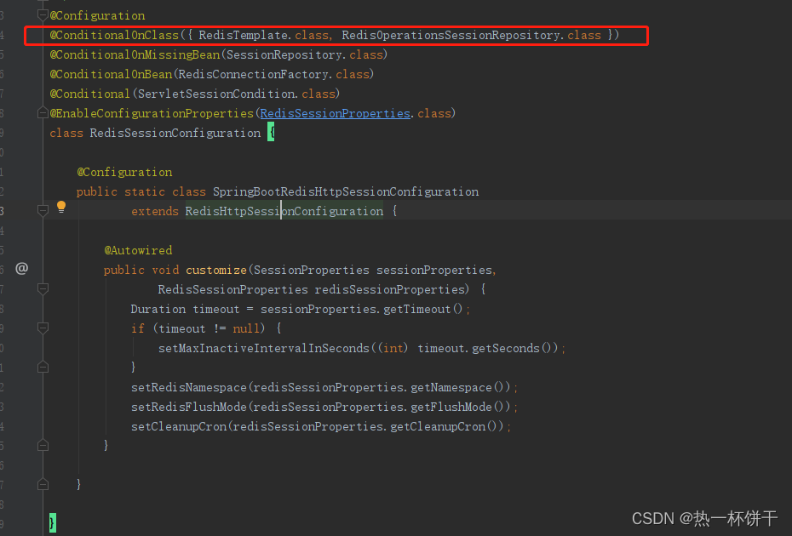
Task: Click the yellow lightbulb quick-fix icon
Action: (60, 207)
